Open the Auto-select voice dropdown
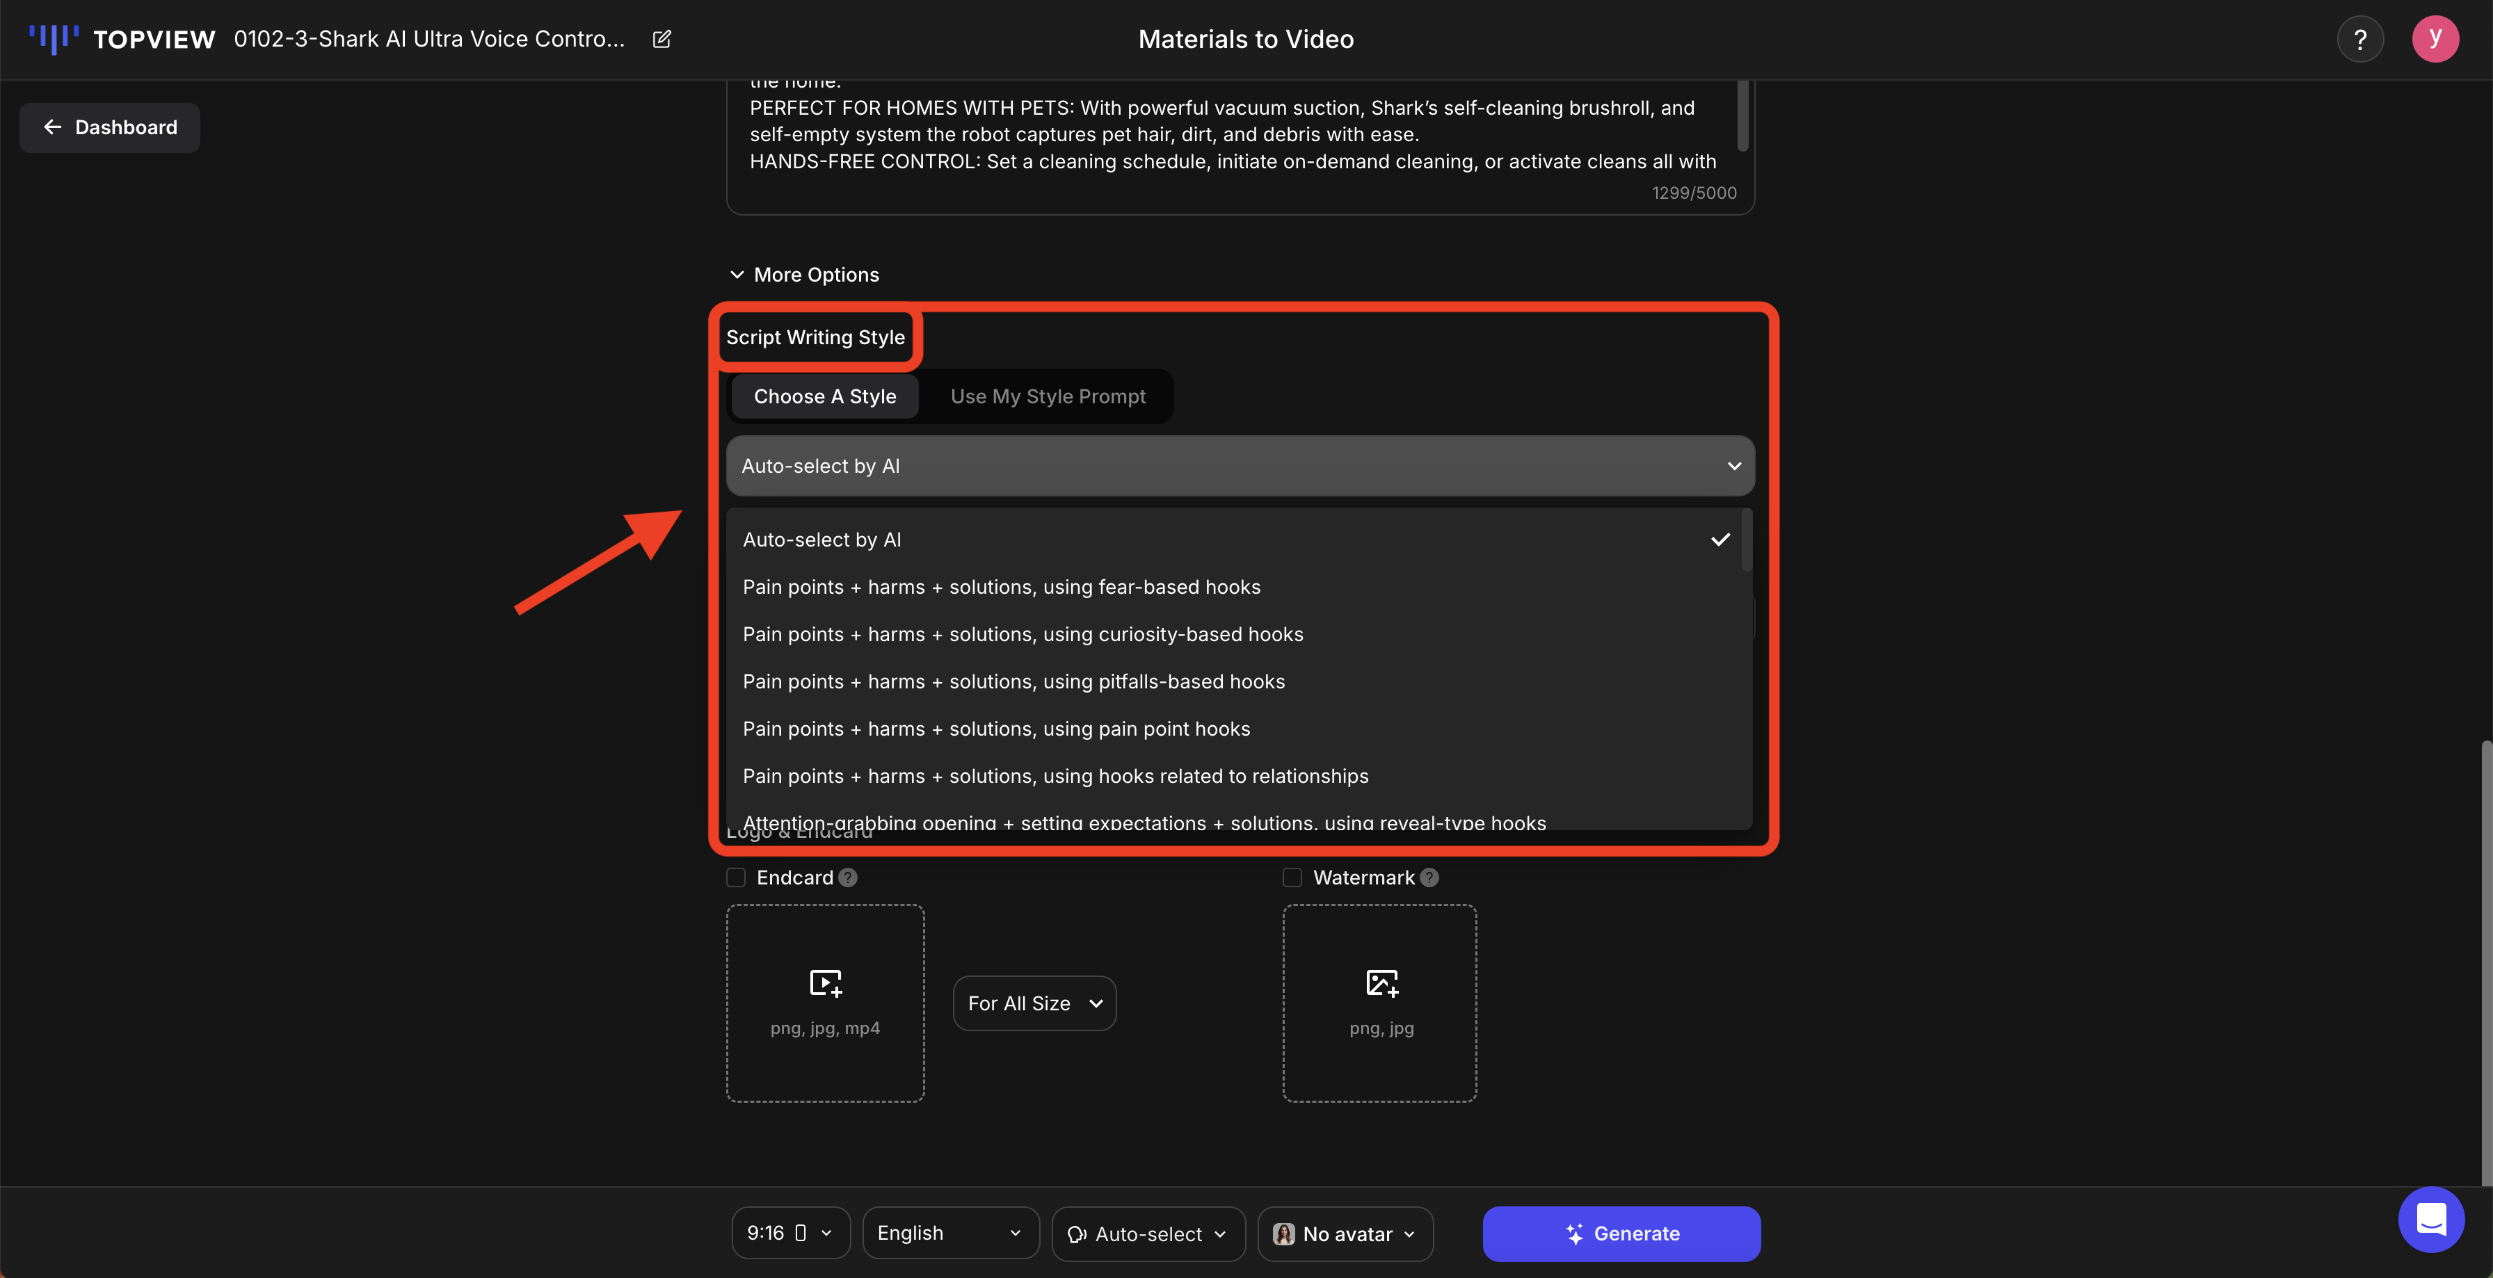The image size is (2493, 1278). click(1148, 1233)
